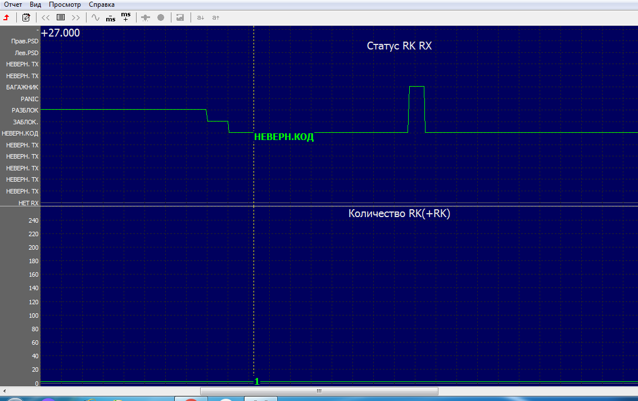Click the sine waveform toolbar icon

click(x=95, y=17)
